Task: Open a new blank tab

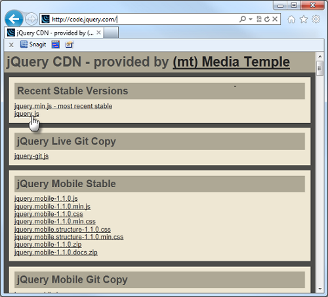Action: (x=111, y=33)
